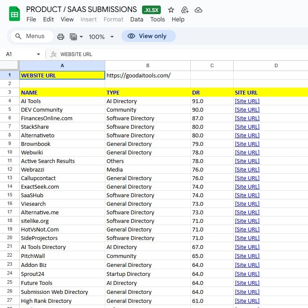
Task: Click the search magnifier icon in Menus
Action: (x=18, y=36)
